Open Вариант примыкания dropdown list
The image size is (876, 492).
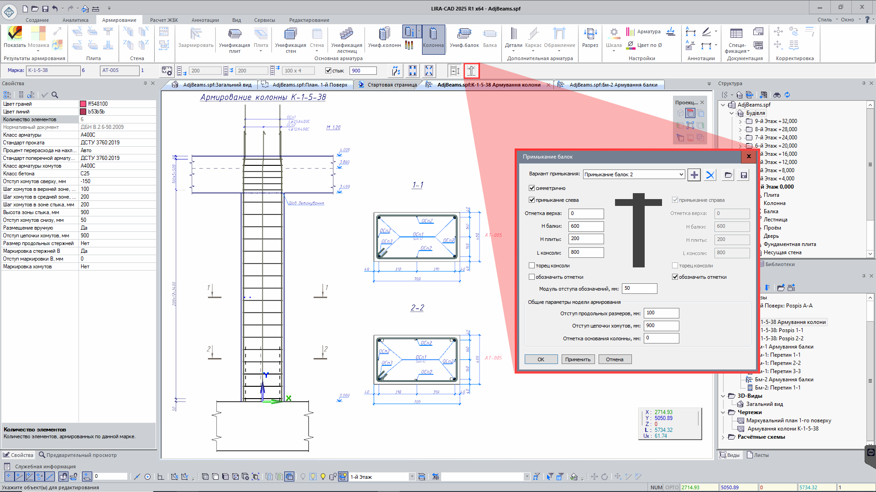[681, 174]
